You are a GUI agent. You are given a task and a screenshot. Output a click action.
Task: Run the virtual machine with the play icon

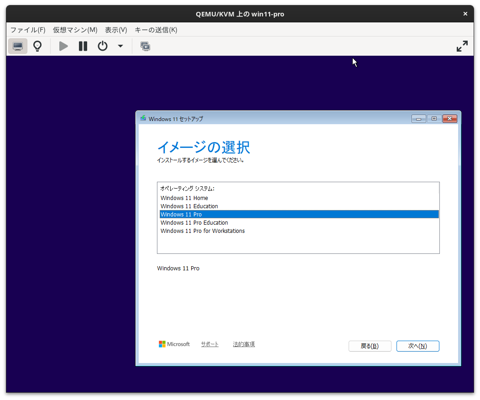click(x=63, y=46)
